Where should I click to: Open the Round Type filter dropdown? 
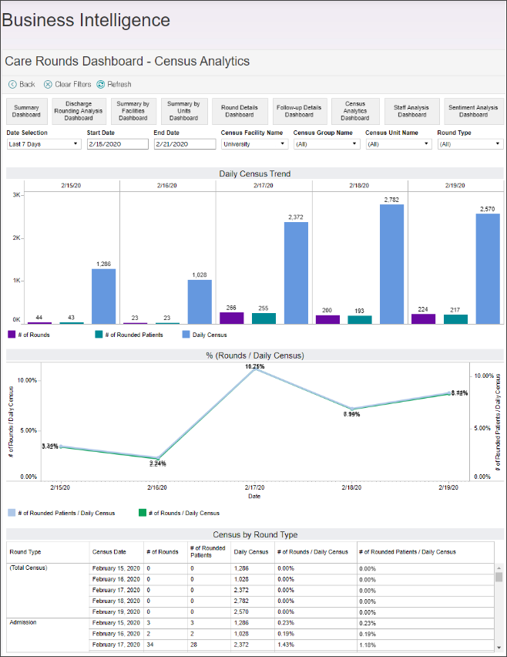pyautogui.click(x=469, y=144)
